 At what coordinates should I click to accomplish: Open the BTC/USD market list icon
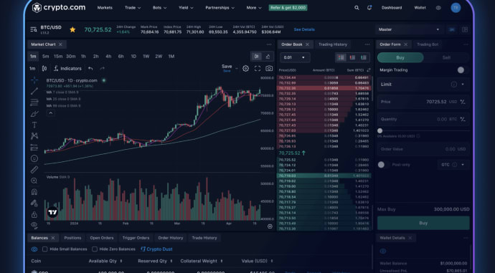[x=34, y=29]
